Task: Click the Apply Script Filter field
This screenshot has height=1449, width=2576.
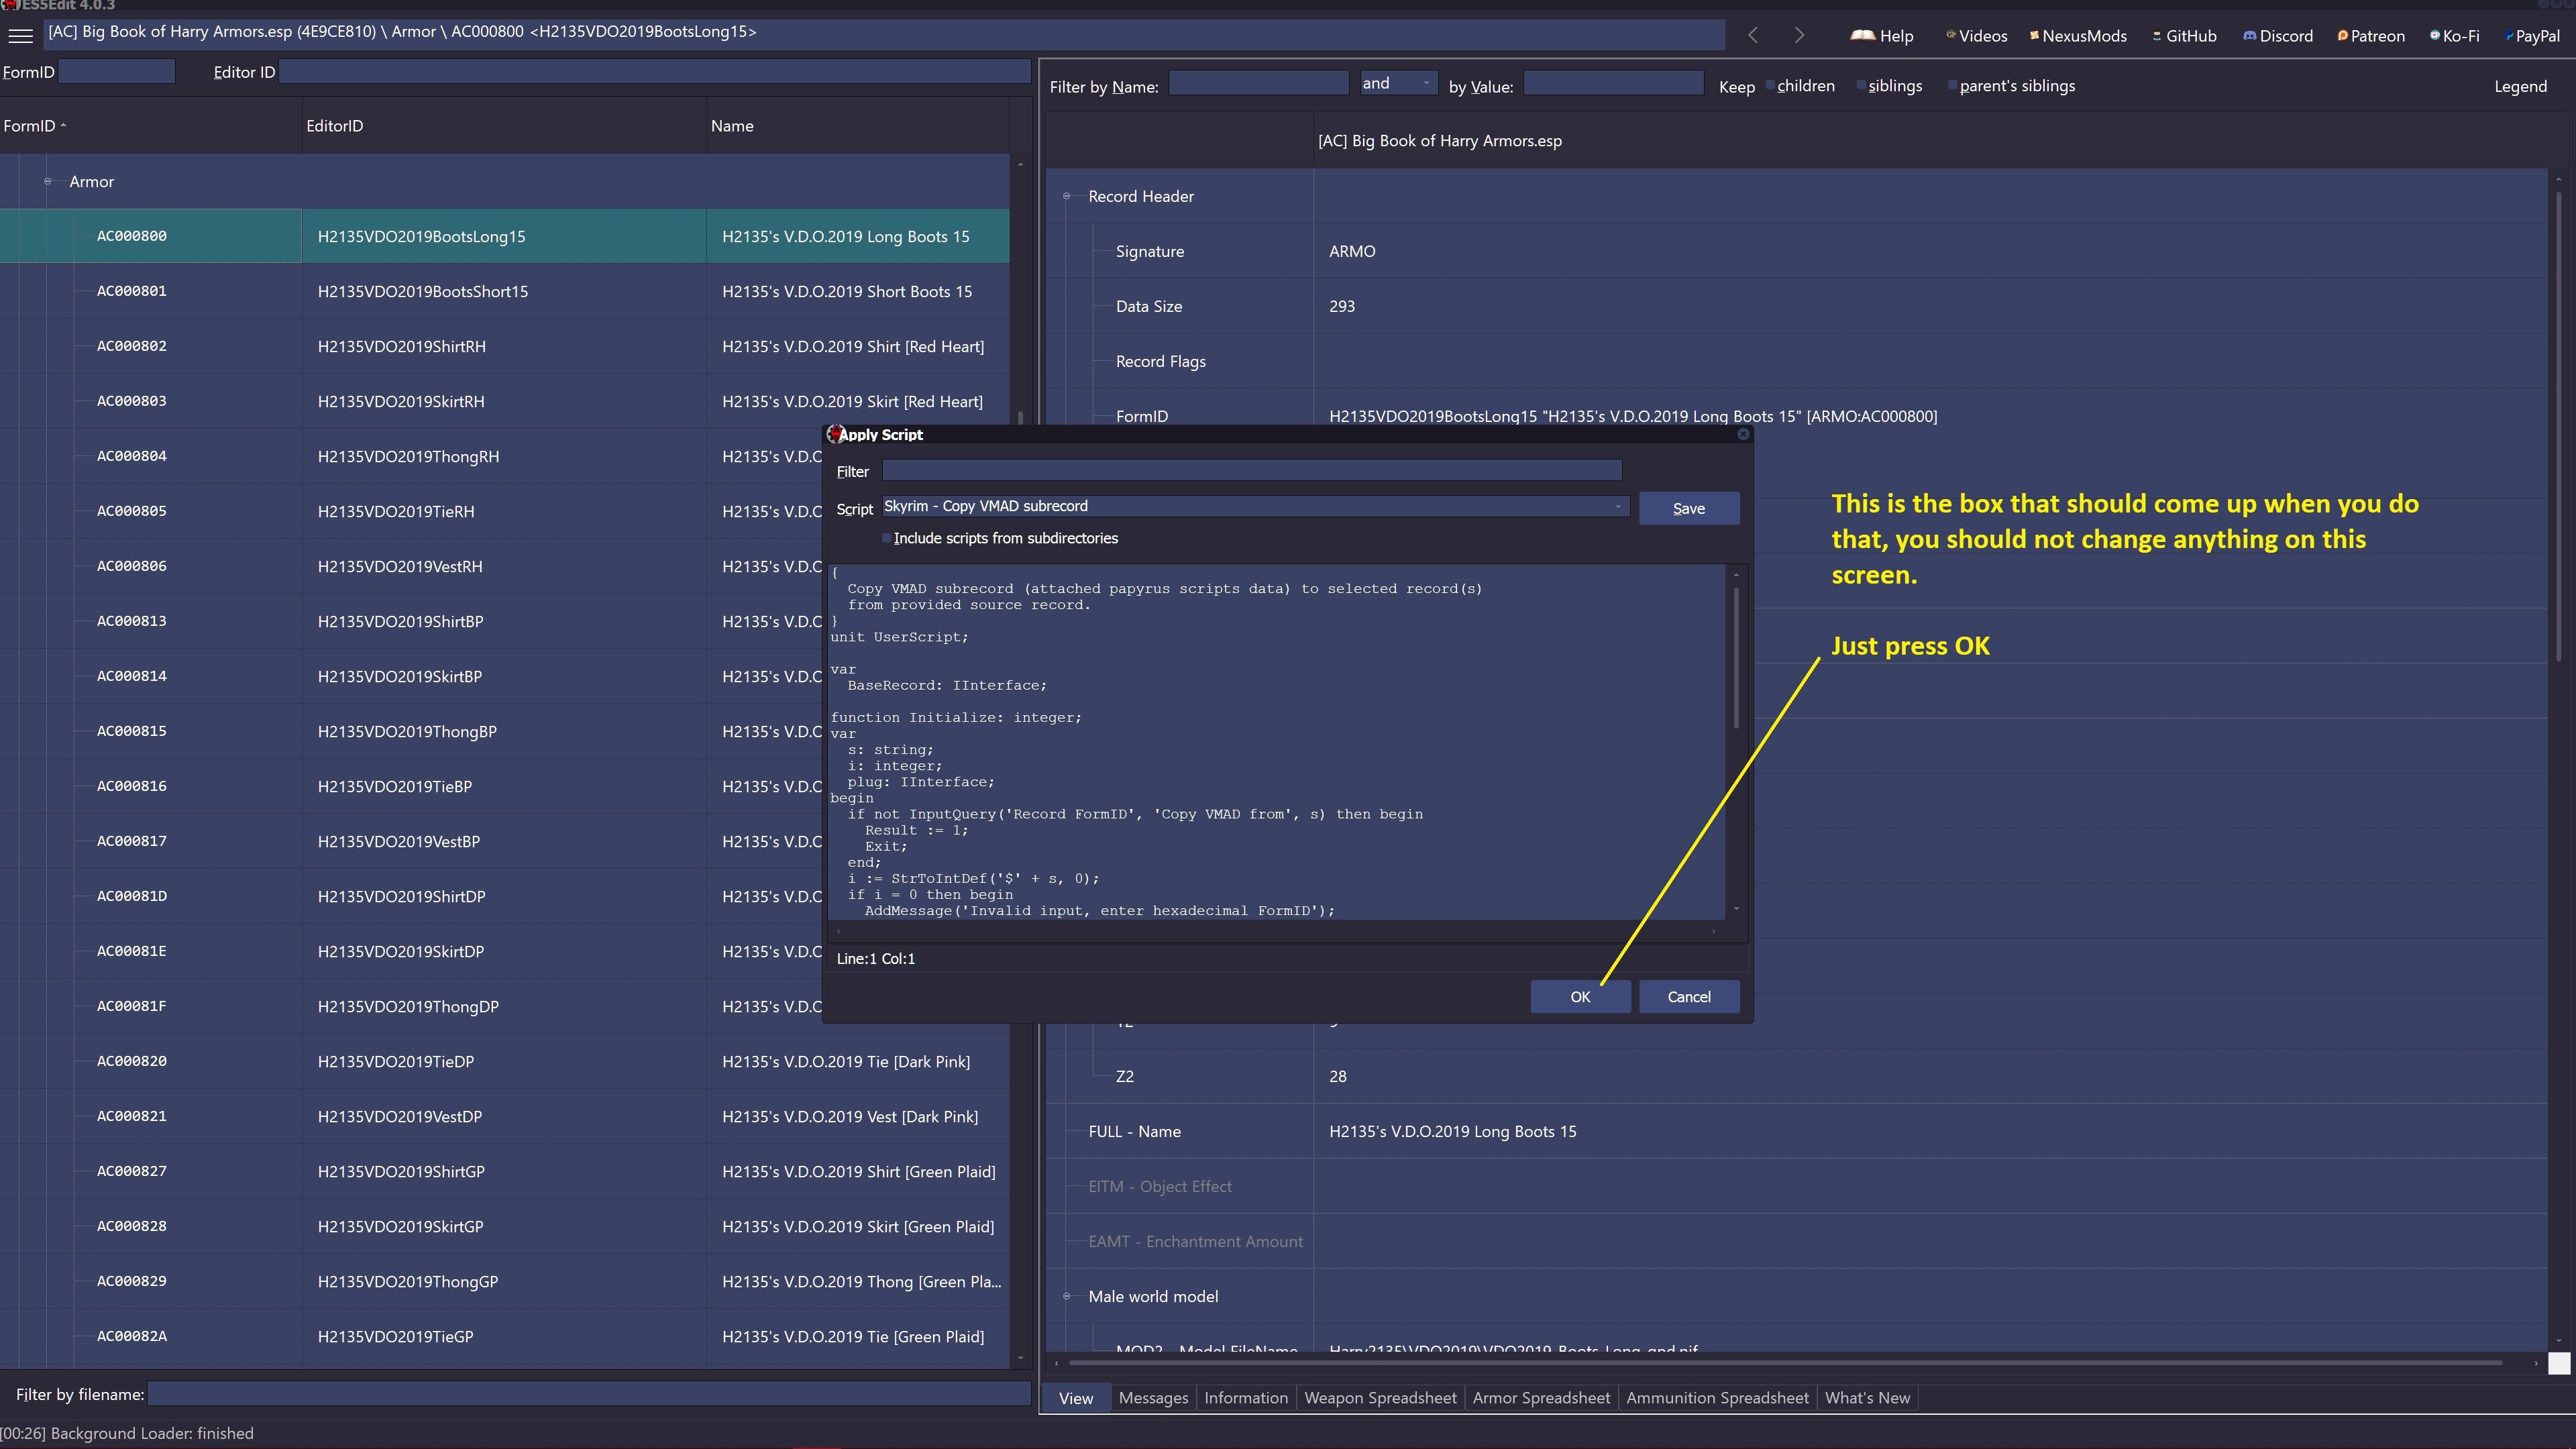Action: pos(1251,471)
